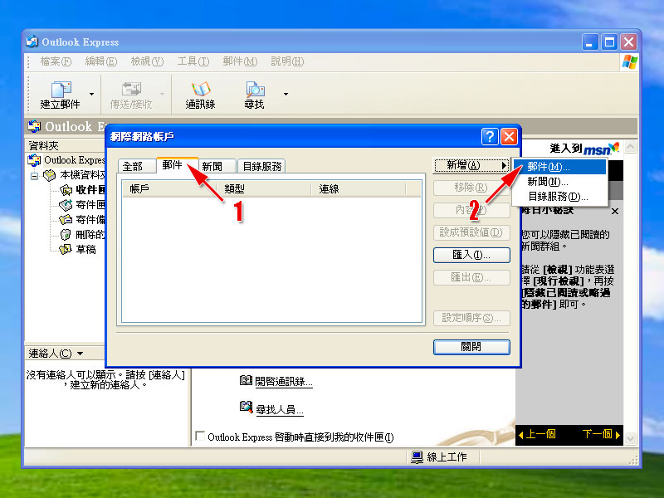Image resolution: width=664 pixels, height=498 pixels.
Task: Close the 網際網路帳戶 dialog with X
Action: (509, 136)
